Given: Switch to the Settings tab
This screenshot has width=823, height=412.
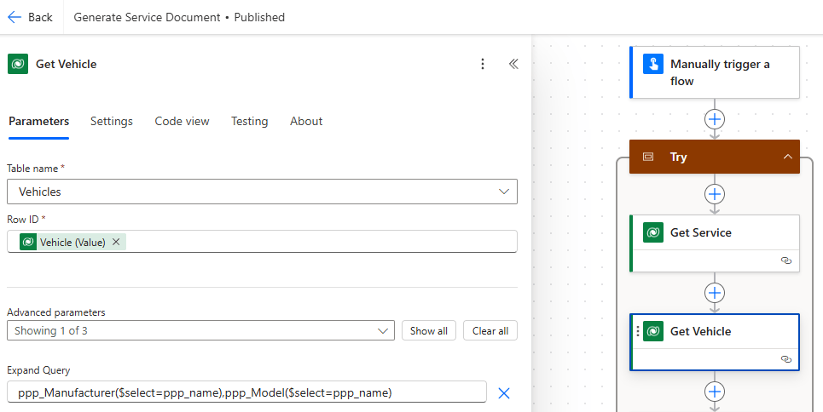Looking at the screenshot, I should 112,121.
